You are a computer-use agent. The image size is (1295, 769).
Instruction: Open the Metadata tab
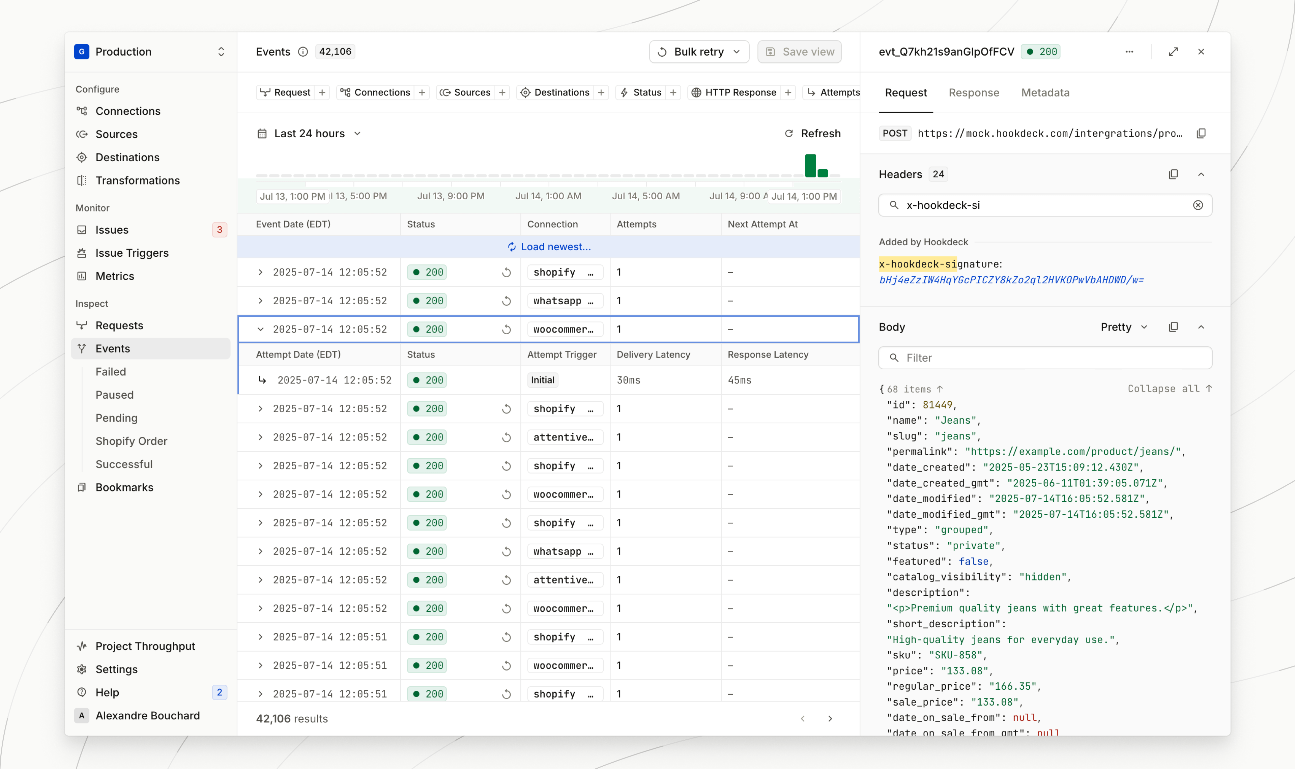pyautogui.click(x=1045, y=93)
